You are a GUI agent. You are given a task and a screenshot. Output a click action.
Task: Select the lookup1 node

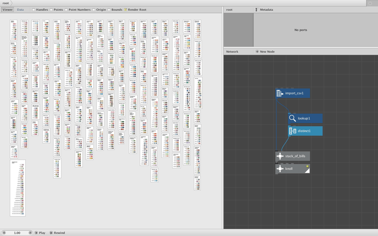(305, 118)
